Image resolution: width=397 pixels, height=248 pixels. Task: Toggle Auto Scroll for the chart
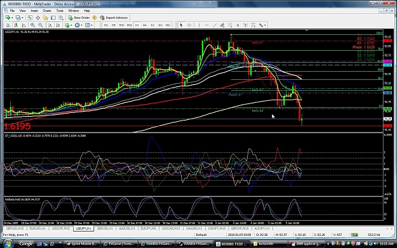pyautogui.click(x=50, y=25)
